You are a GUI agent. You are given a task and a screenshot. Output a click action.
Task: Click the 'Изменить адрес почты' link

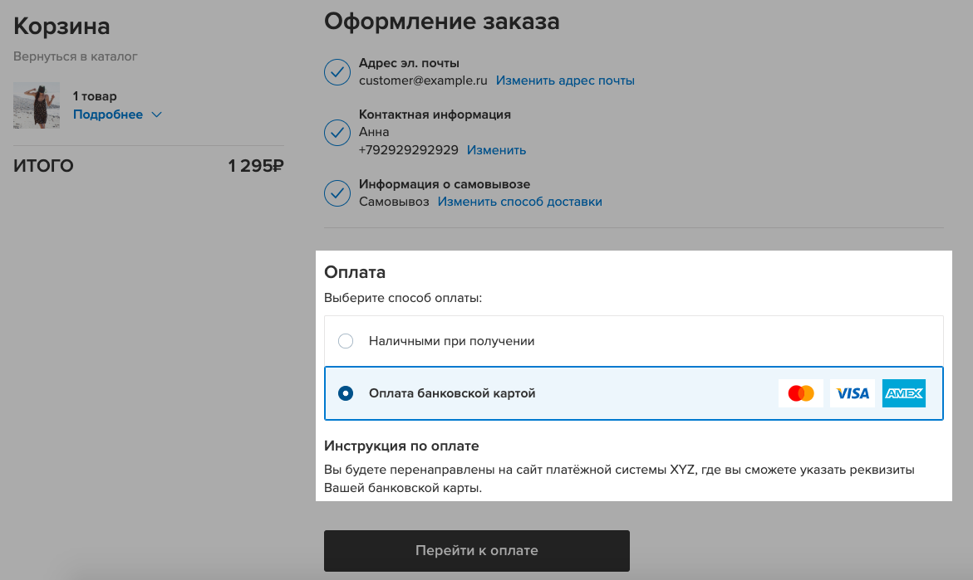[565, 80]
